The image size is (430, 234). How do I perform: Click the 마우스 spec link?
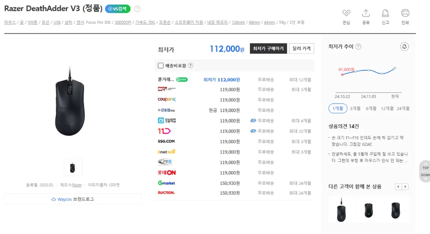[10, 22]
